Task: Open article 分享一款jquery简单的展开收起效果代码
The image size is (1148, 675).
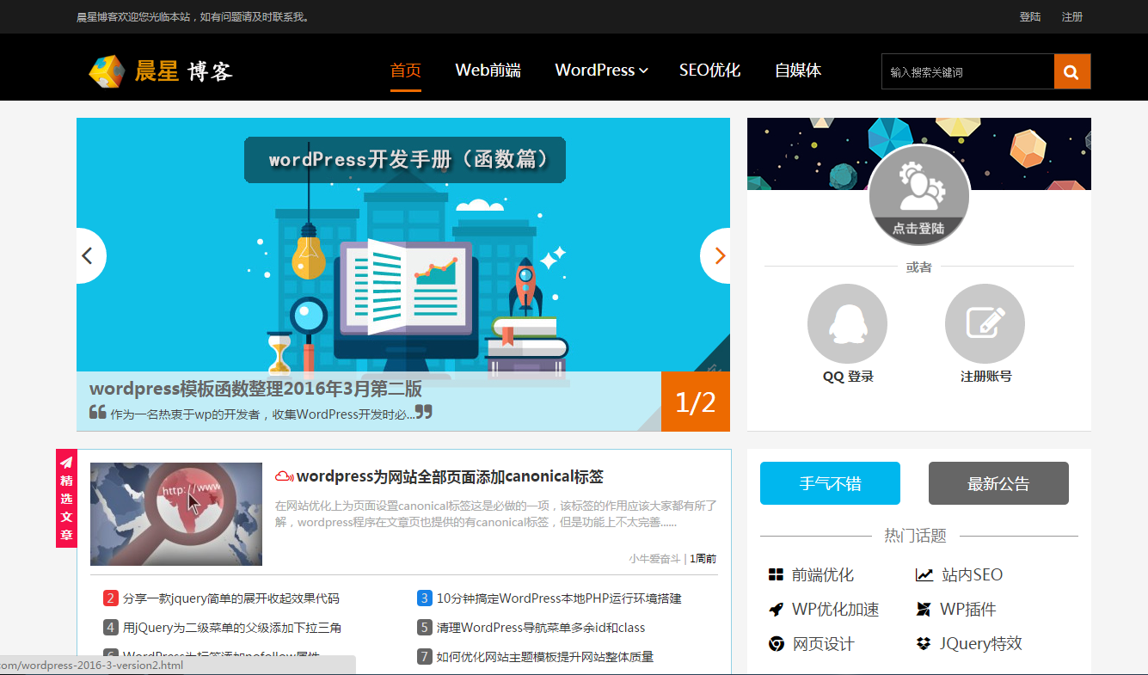Action: click(231, 598)
